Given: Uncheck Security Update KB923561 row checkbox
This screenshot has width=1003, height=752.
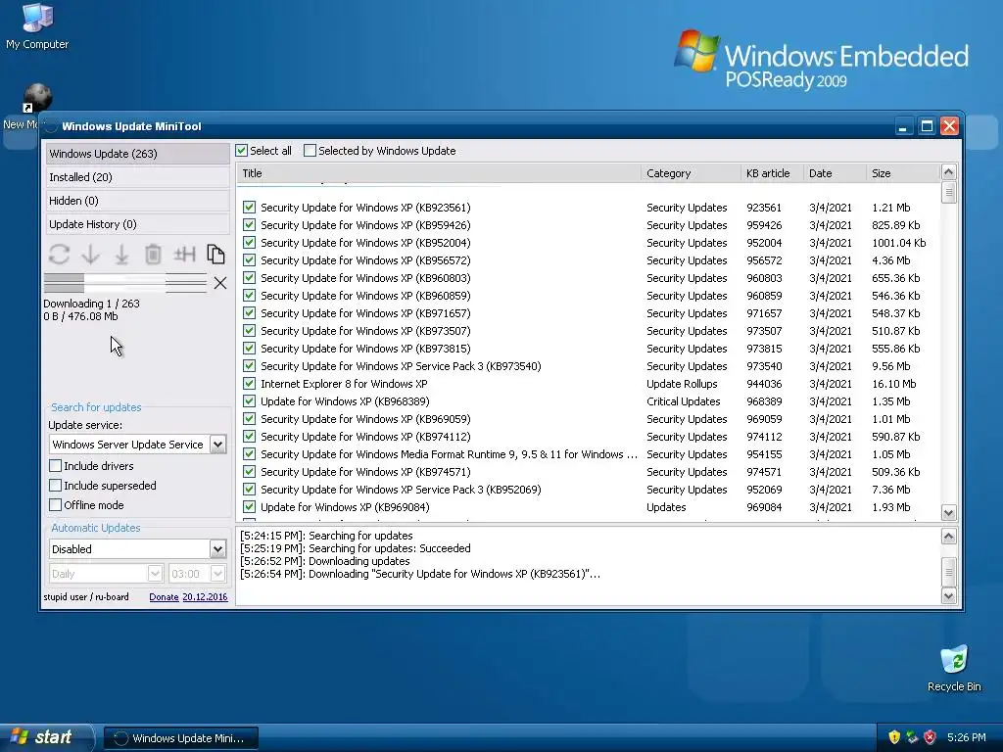Looking at the screenshot, I should tap(250, 208).
